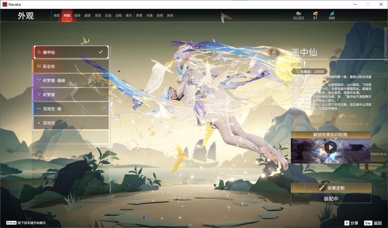The image size is (388, 228).
Task: Choose the 织梦裳·福缘 outfit
Action: [x=70, y=80]
